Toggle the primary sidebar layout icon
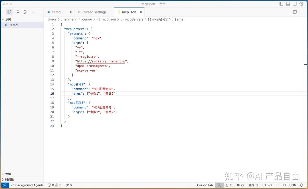308x189 pixels. pos(281,4)
